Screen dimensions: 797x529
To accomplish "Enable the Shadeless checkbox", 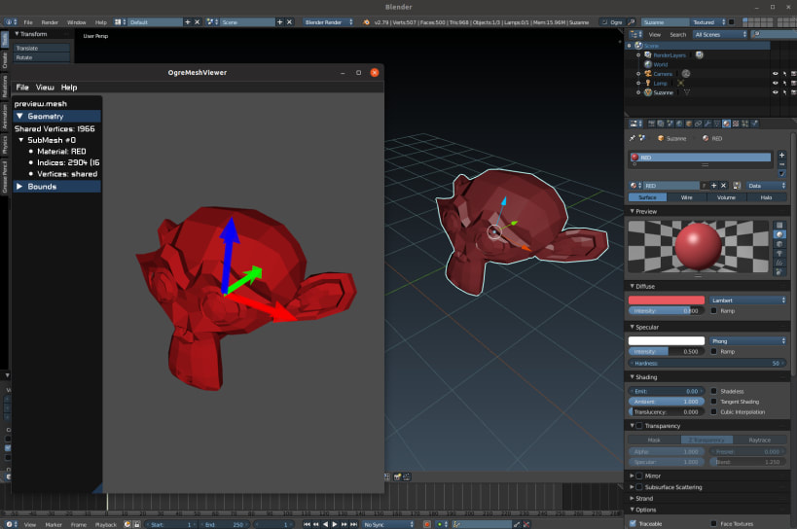I will coord(714,391).
